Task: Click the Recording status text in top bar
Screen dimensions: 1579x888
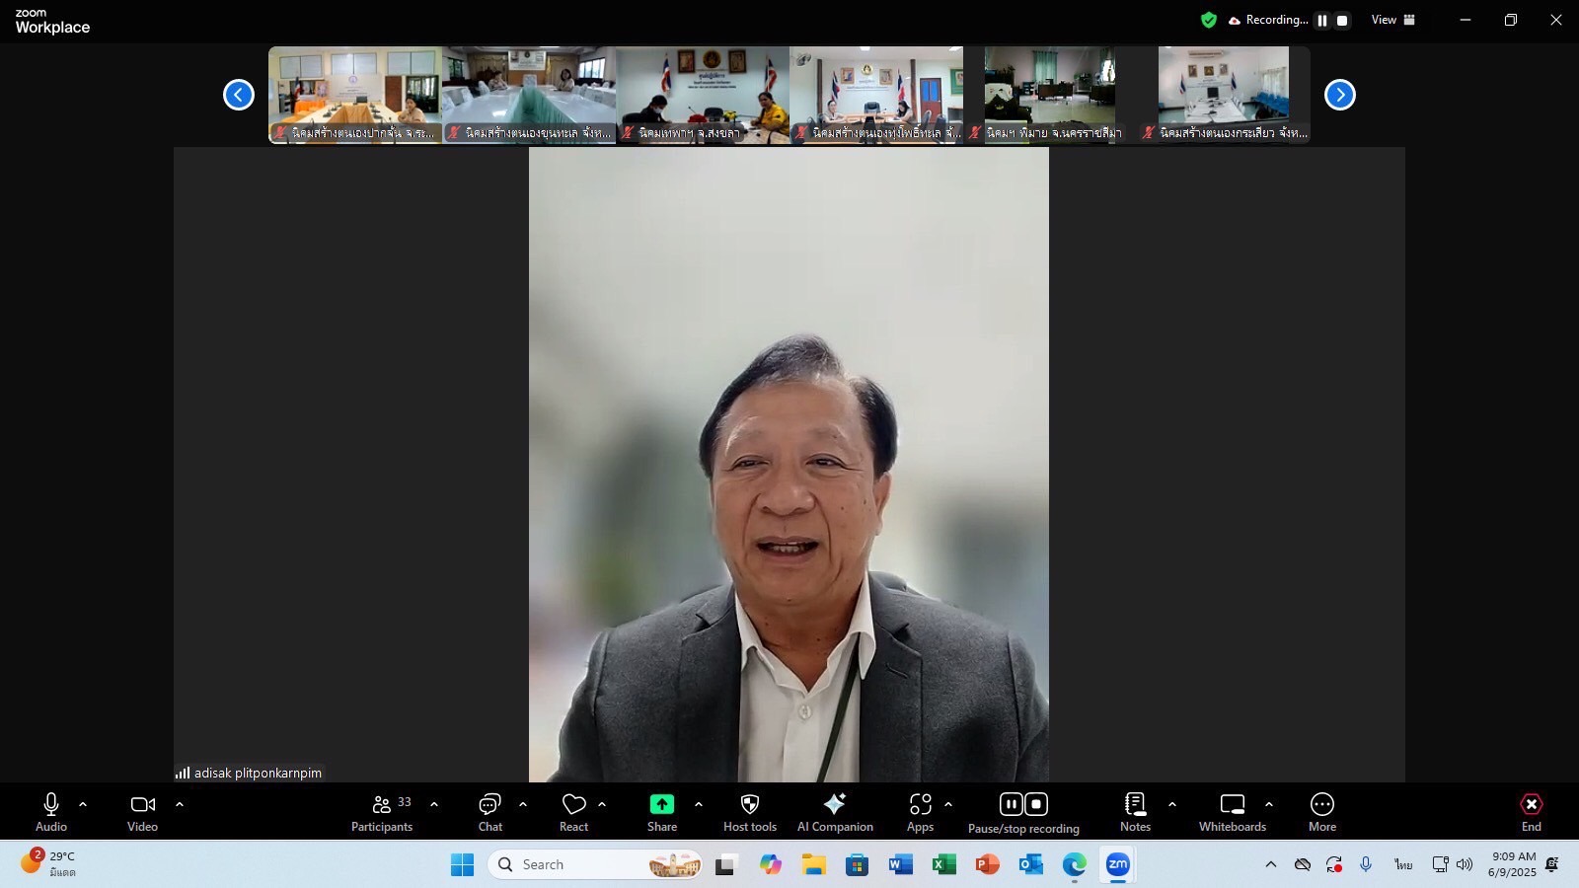Action: 1277,20
